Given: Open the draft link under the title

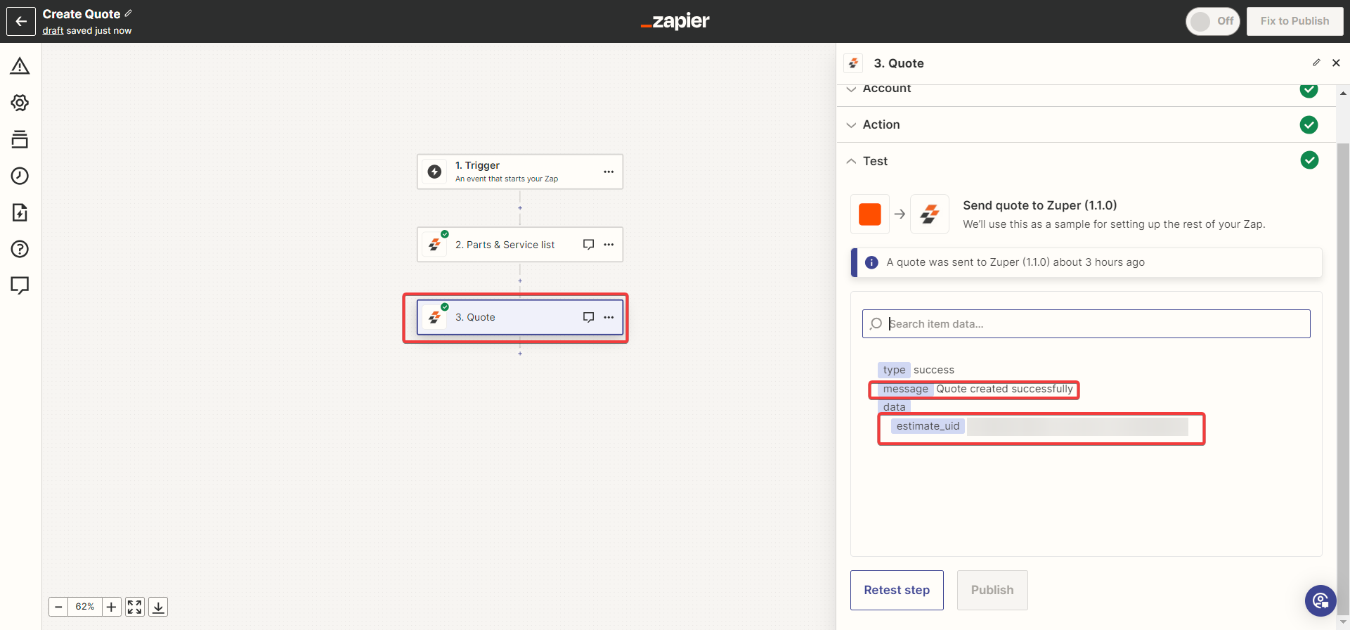Looking at the screenshot, I should tap(53, 30).
